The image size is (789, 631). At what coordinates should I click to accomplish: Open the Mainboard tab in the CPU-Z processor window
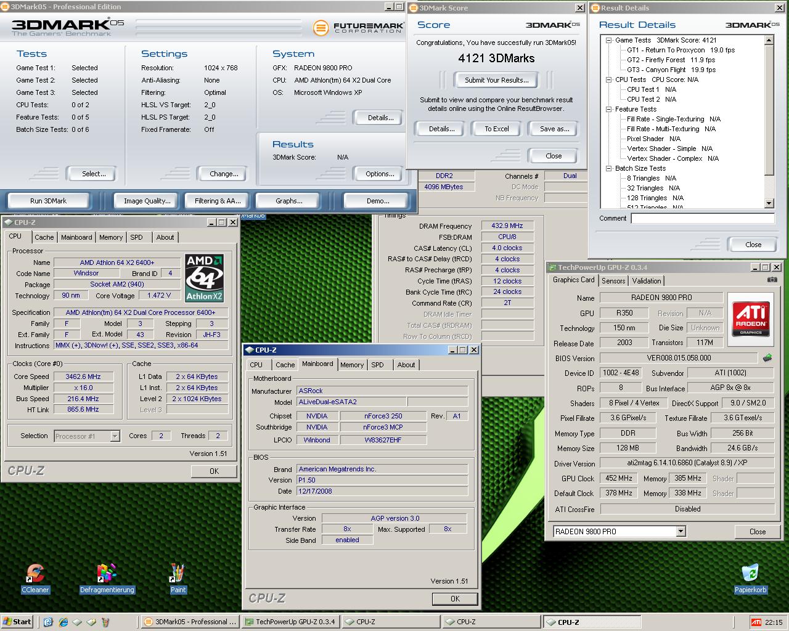pos(76,237)
